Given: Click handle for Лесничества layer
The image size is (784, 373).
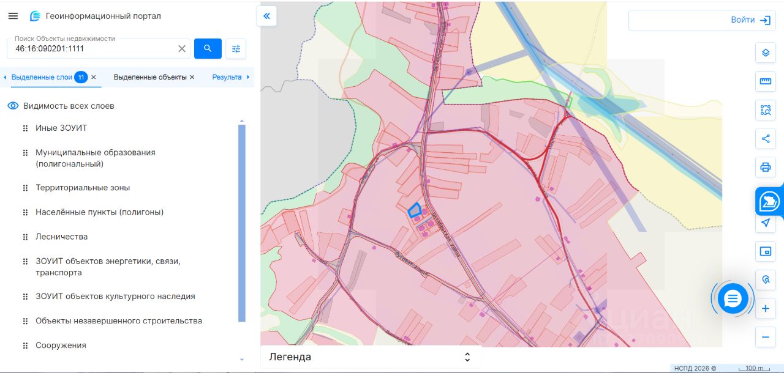Looking at the screenshot, I should click(25, 237).
